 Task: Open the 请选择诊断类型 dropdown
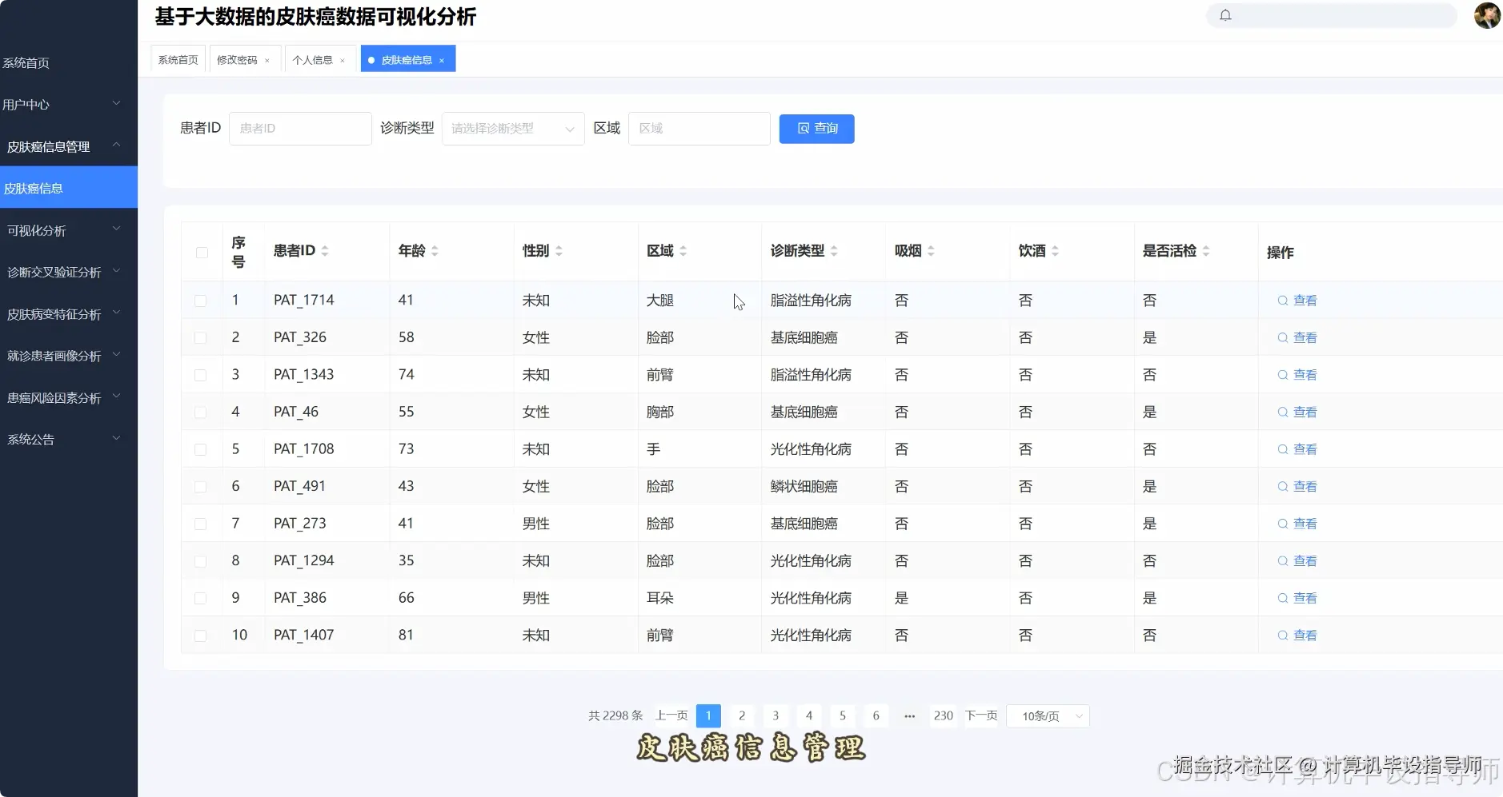[512, 128]
